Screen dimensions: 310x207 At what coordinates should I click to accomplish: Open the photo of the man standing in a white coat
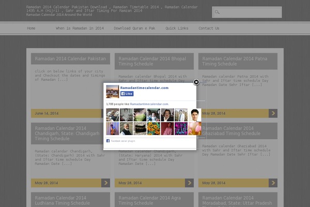[x=181, y=115]
